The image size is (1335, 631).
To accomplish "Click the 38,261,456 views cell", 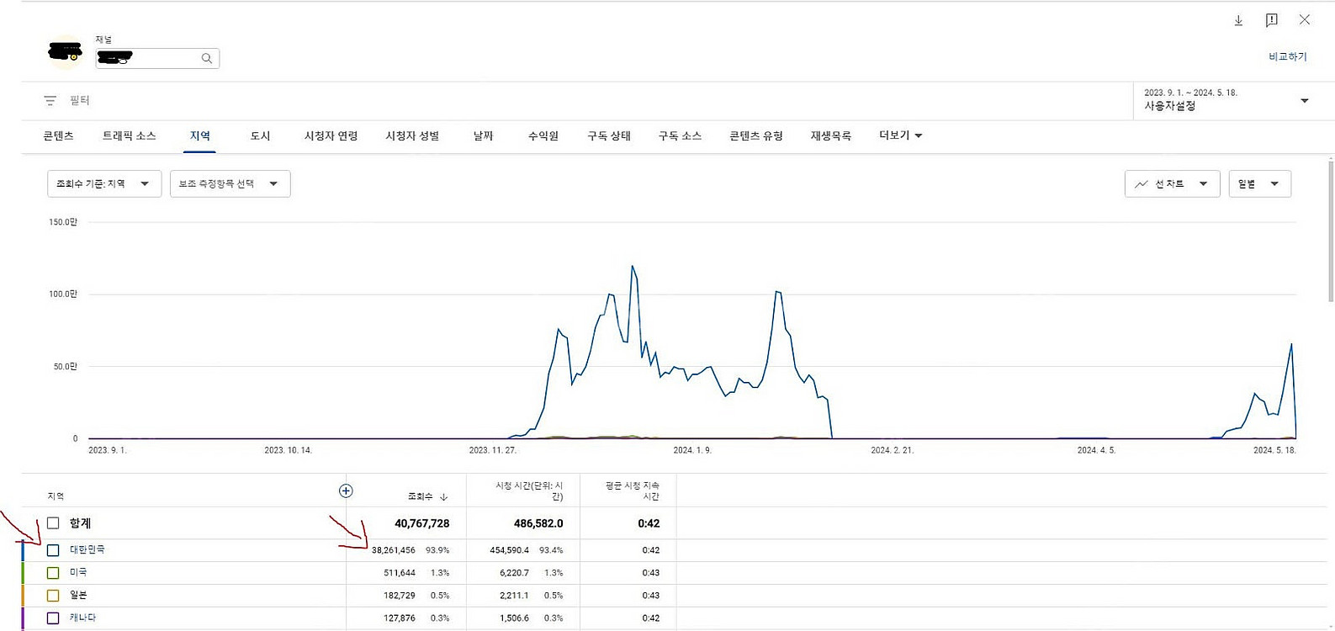I will 394,550.
